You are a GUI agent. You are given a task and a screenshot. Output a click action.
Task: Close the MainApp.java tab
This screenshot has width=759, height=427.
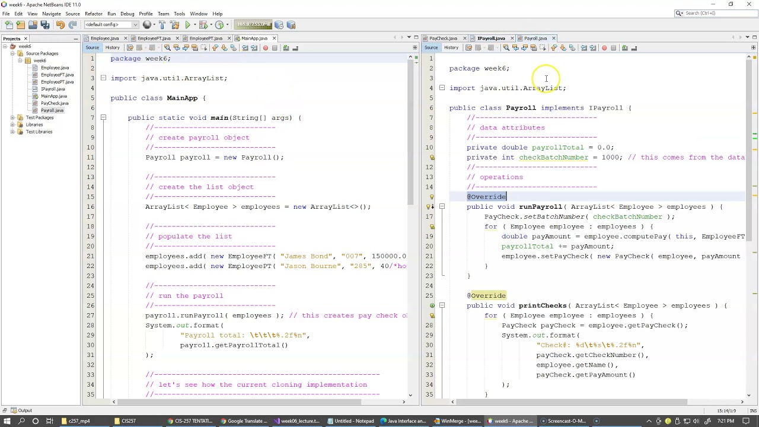click(274, 39)
